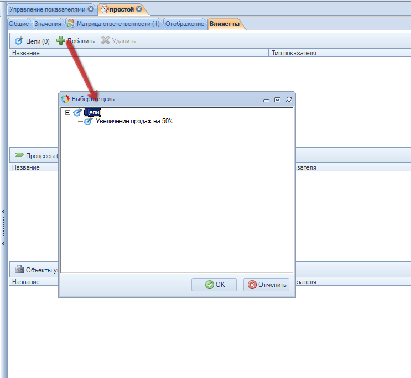
Task: Click the green Процессы section icon
Action: pos(19,155)
